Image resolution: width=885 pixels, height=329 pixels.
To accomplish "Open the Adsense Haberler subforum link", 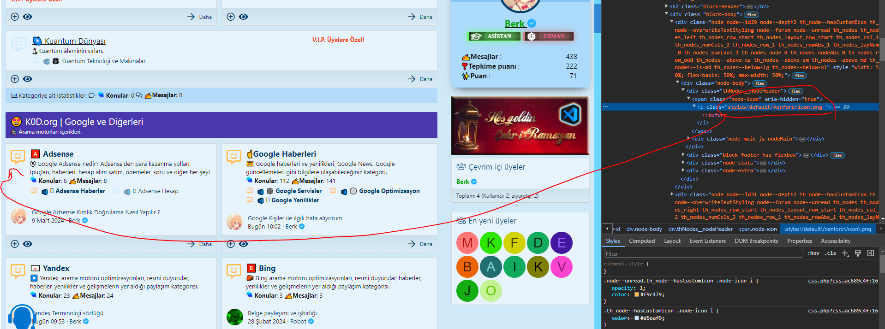I will [80, 191].
